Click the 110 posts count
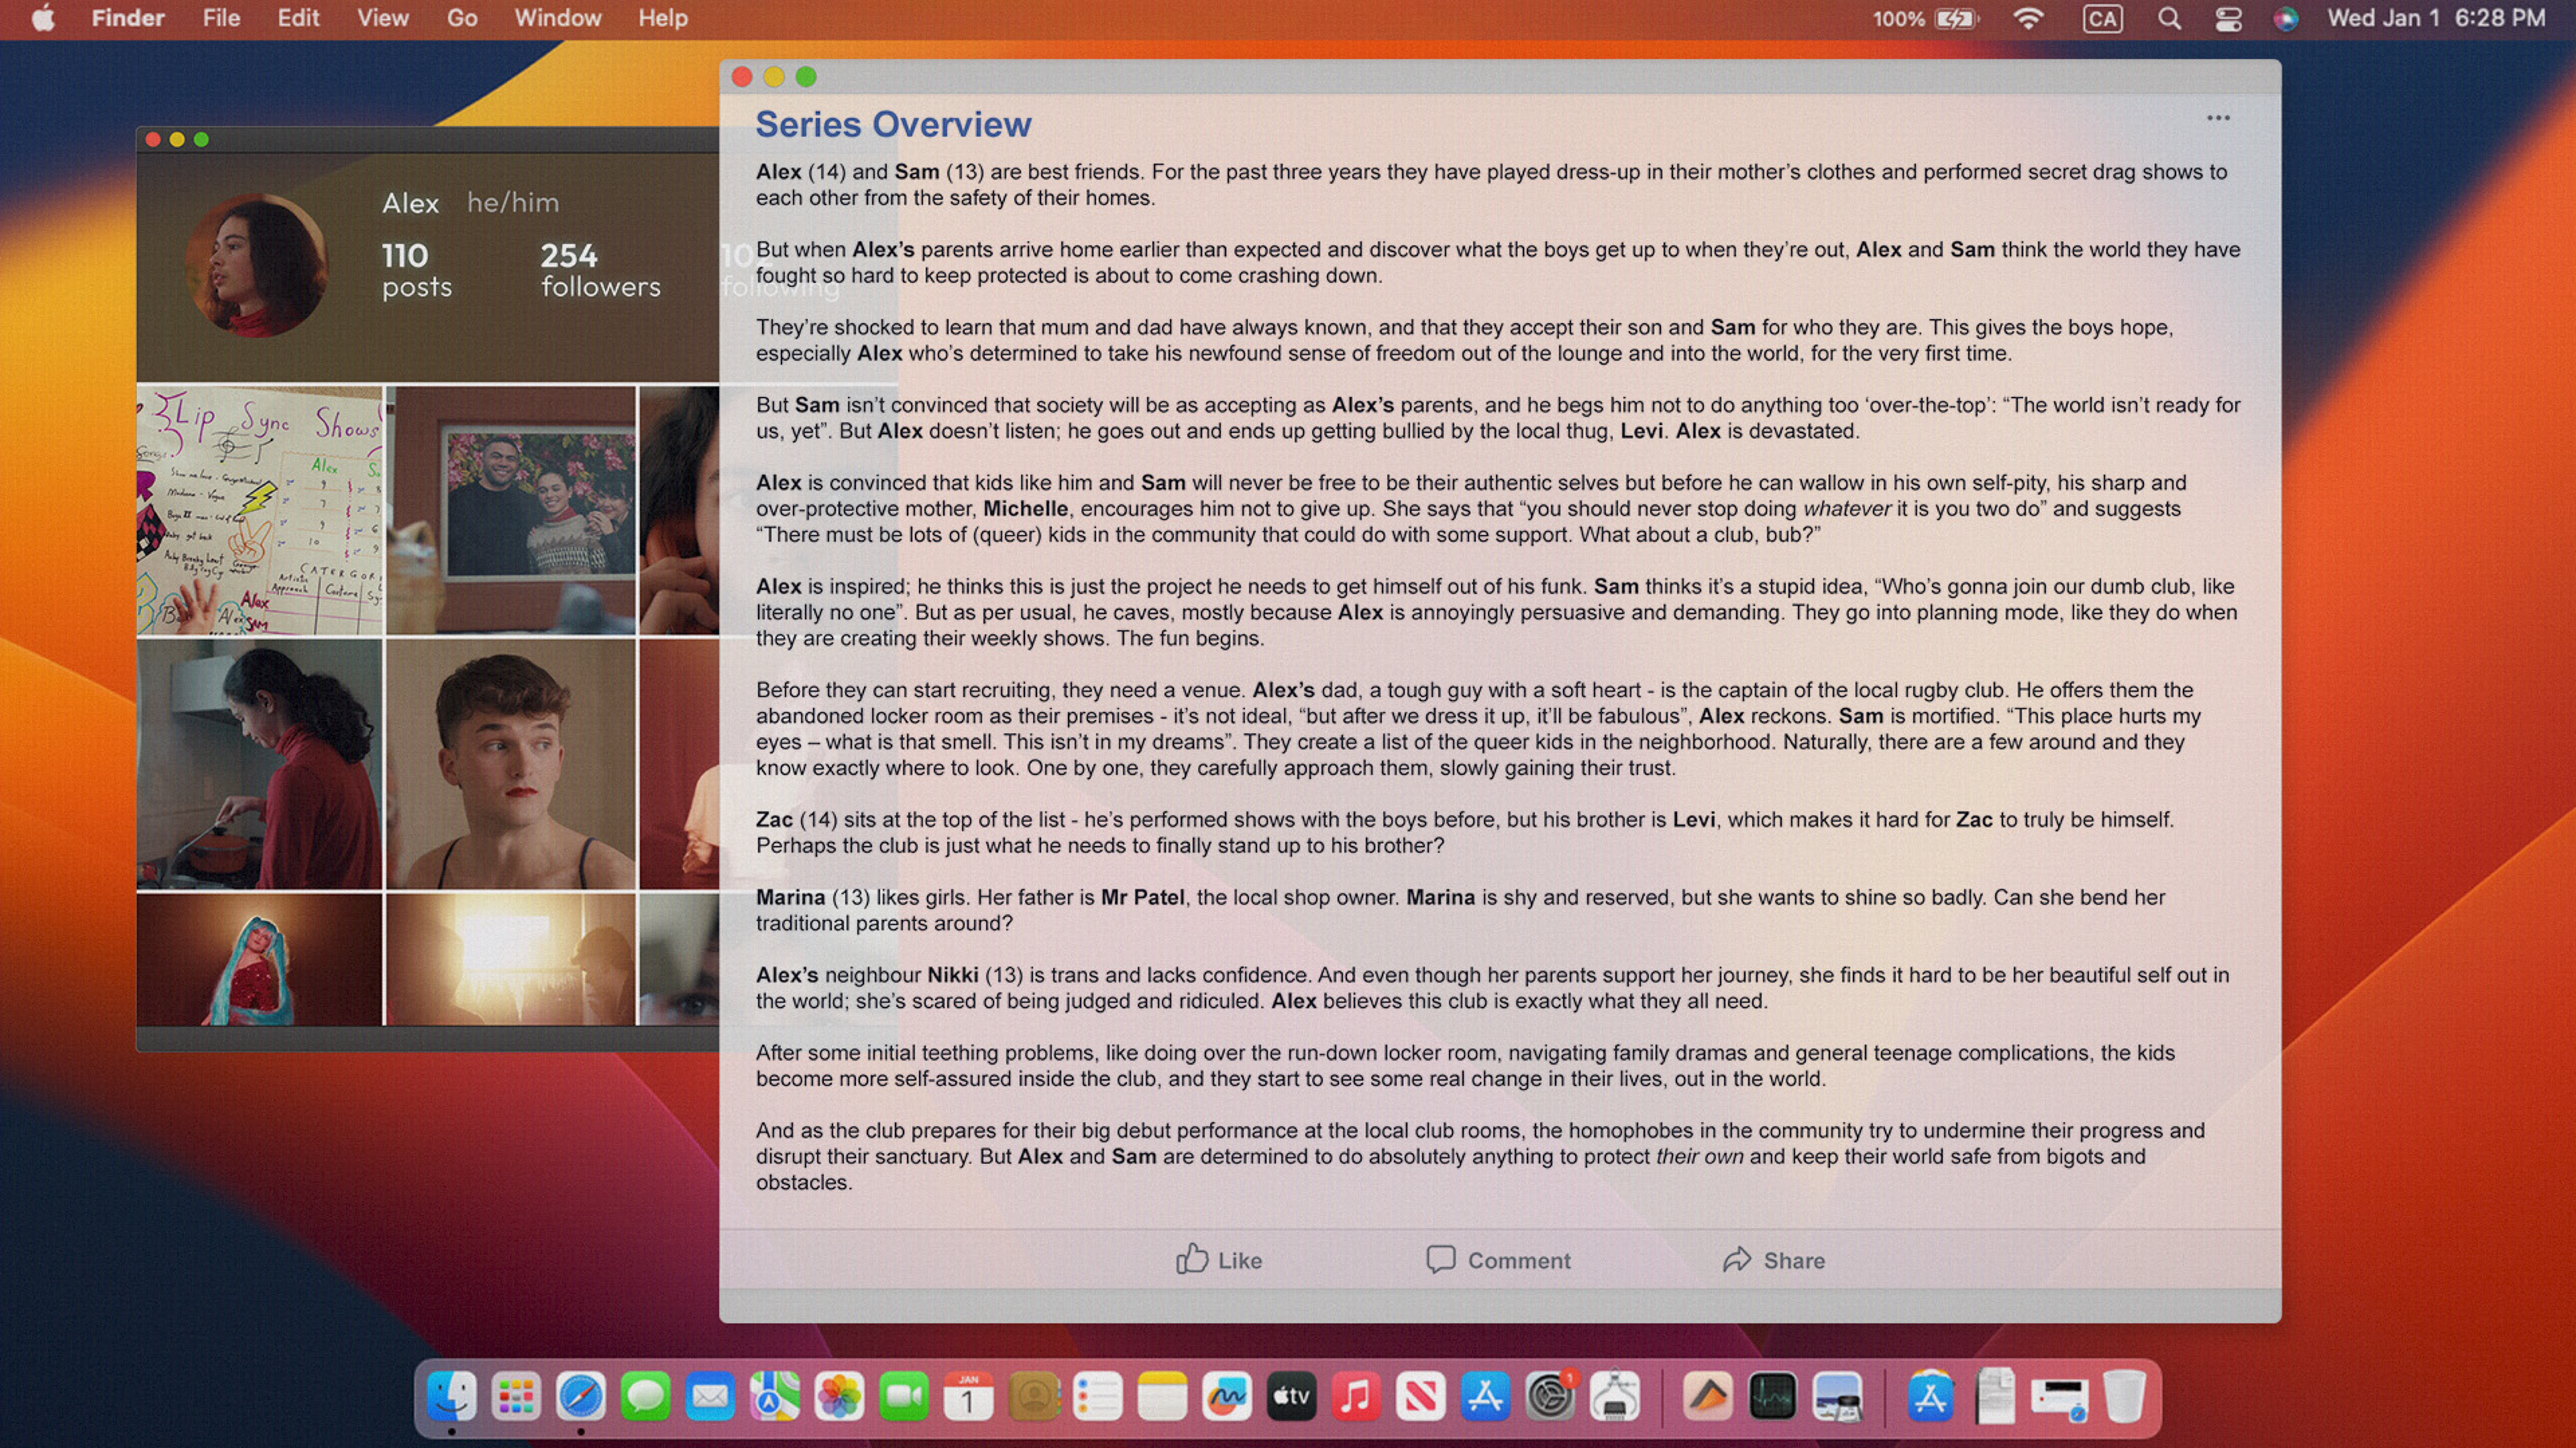The image size is (2576, 1448). tap(416, 269)
